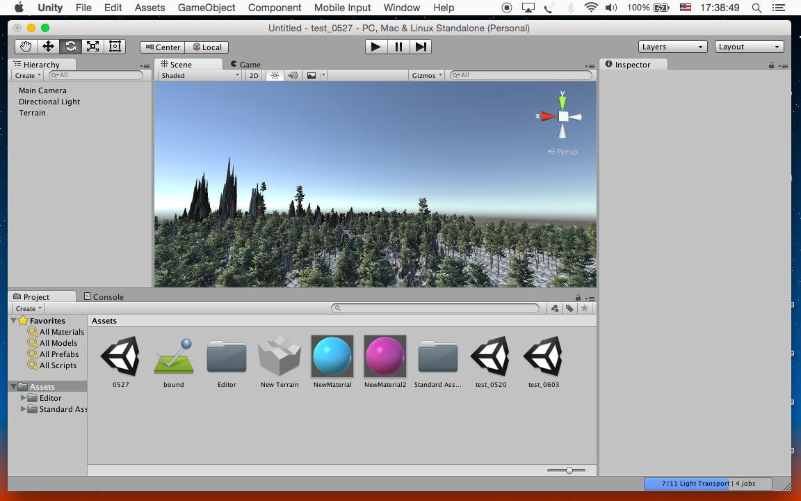Select the Move tool
This screenshot has height=501, width=801.
click(48, 47)
